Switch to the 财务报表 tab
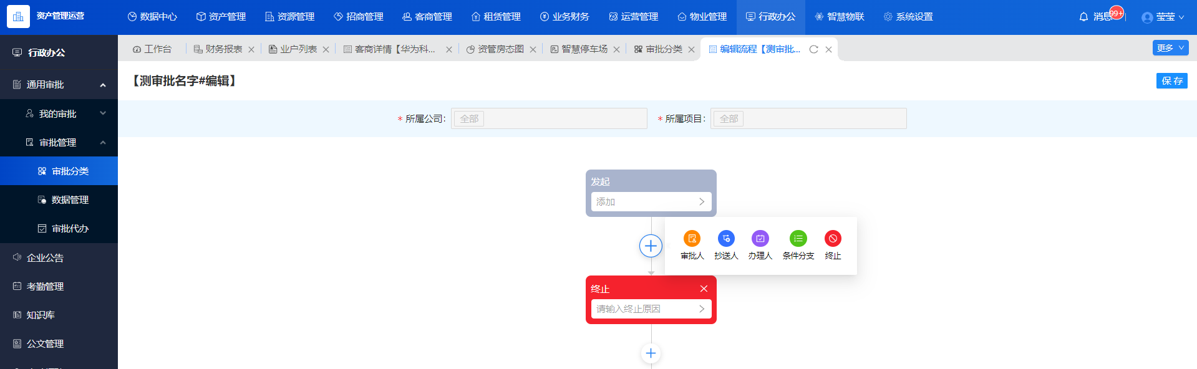 coord(218,49)
